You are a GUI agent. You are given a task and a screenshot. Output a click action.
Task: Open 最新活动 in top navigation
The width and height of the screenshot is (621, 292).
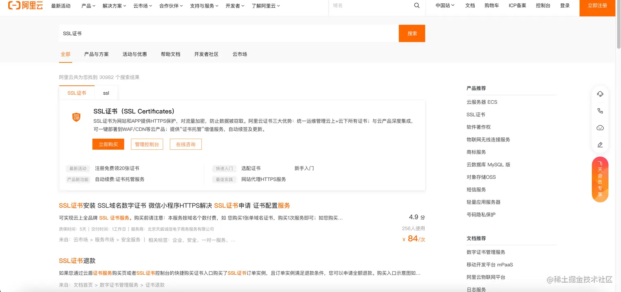coord(61,6)
